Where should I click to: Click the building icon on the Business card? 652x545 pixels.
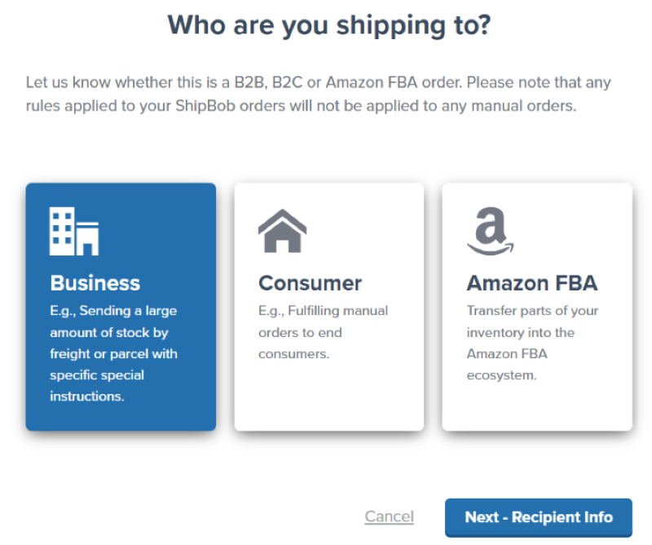(x=74, y=231)
